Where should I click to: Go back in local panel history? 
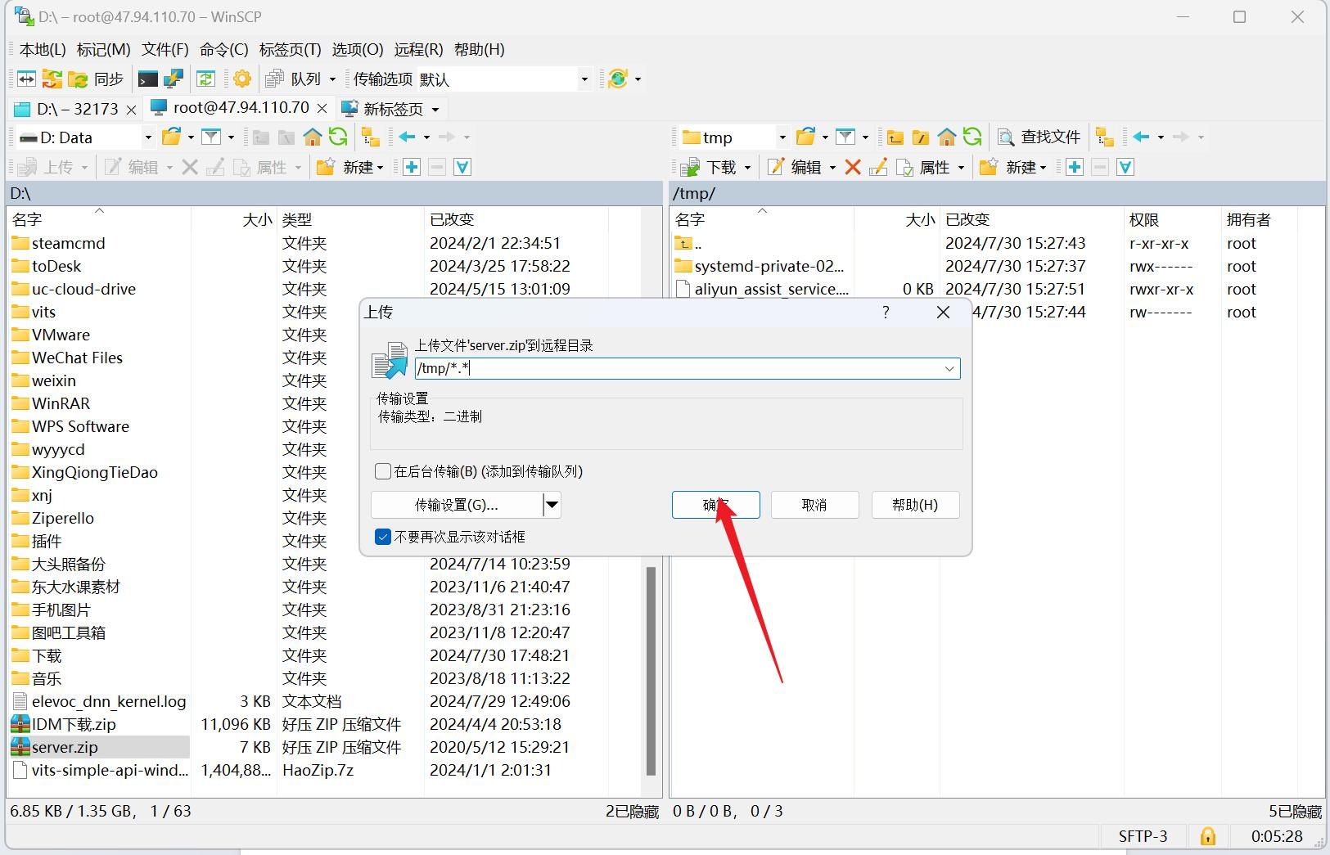pos(408,137)
